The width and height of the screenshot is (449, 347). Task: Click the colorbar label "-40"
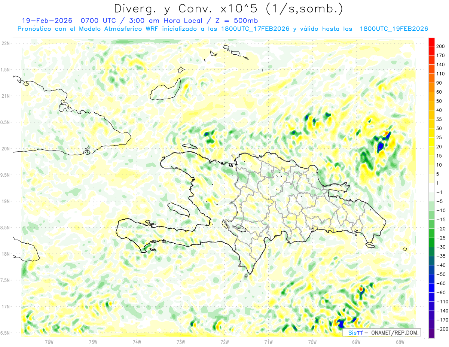pos(440,265)
